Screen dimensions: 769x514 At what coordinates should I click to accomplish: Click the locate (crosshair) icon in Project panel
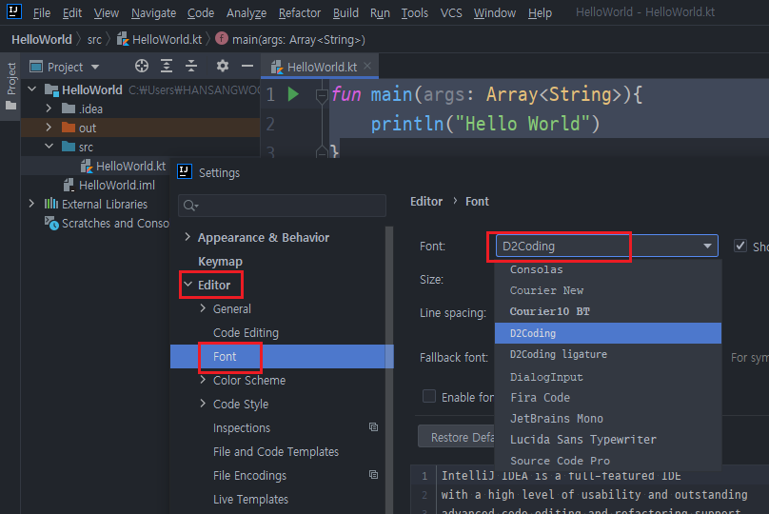click(x=142, y=66)
